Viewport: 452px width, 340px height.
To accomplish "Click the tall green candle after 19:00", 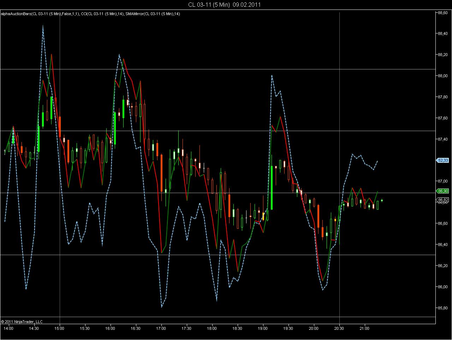I will pyautogui.click(x=272, y=187).
